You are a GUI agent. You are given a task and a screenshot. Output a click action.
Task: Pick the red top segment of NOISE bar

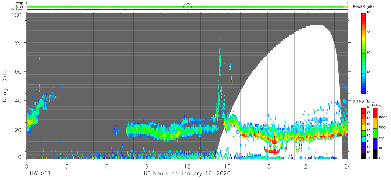coord(375,113)
